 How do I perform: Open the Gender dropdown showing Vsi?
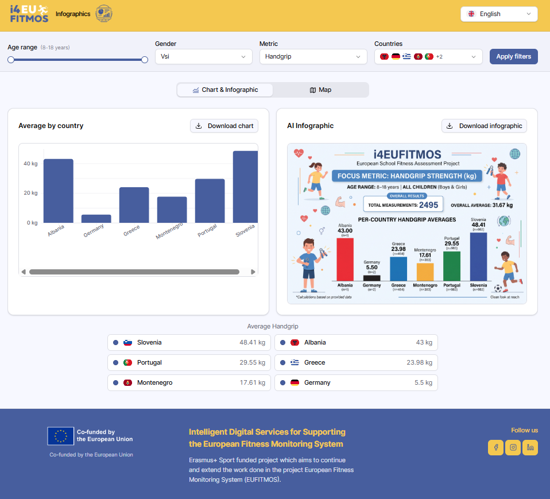click(203, 56)
